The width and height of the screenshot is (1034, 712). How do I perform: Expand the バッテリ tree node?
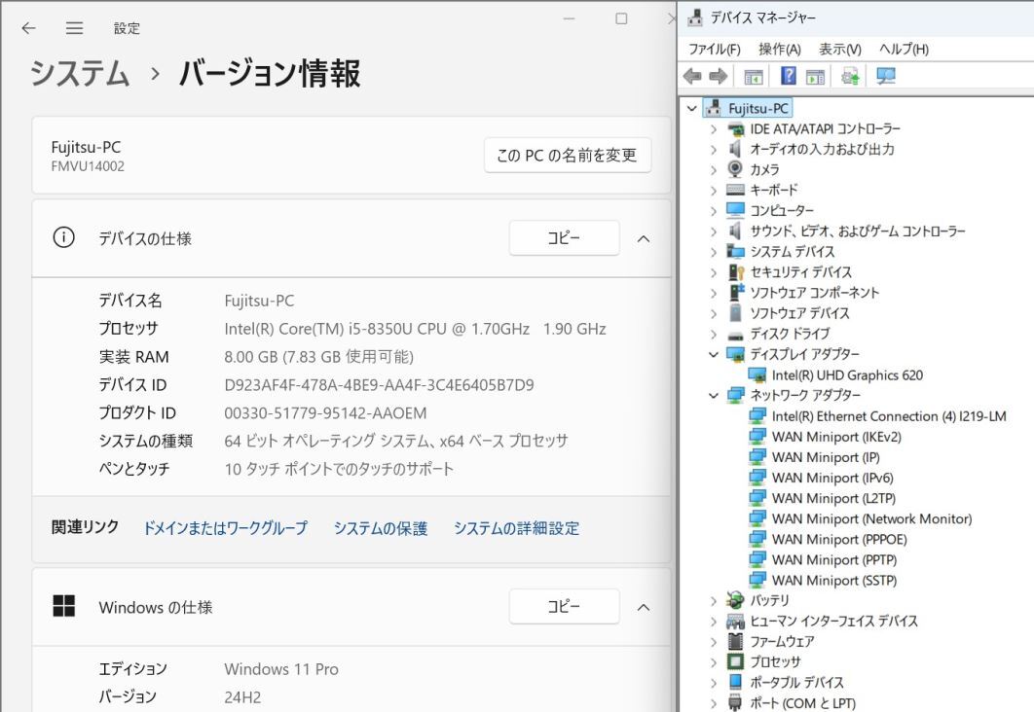pyautogui.click(x=714, y=601)
